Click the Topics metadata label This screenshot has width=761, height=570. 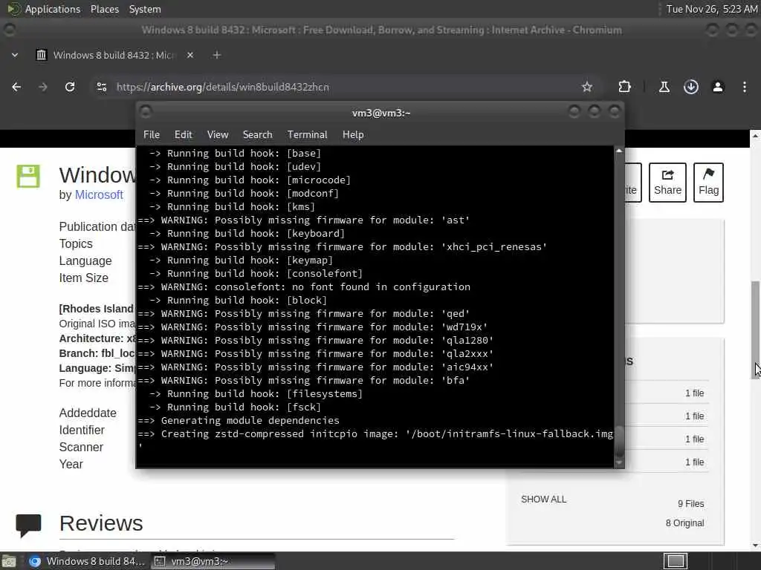tap(76, 243)
